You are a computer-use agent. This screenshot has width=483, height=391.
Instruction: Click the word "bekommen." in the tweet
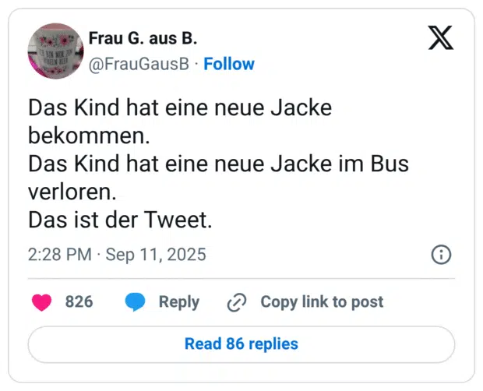87,136
